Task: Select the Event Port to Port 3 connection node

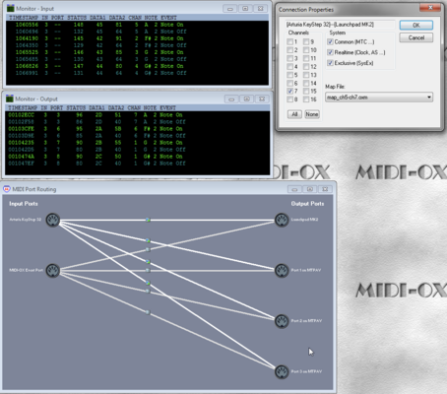Action: (148, 312)
